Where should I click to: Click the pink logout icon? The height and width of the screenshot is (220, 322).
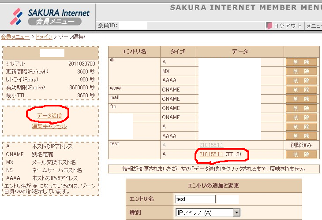(269, 26)
